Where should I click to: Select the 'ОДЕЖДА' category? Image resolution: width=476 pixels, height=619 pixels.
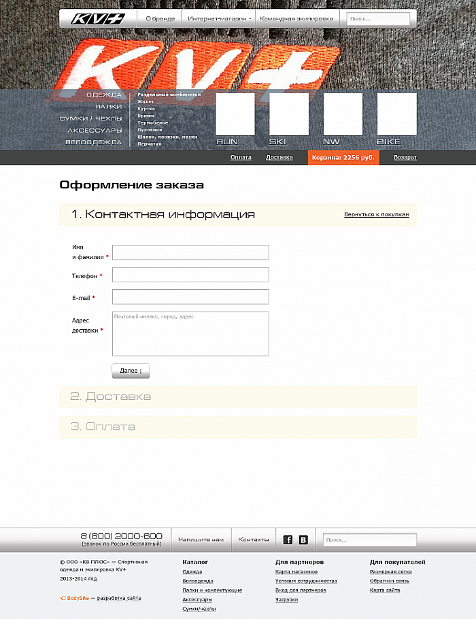(104, 95)
